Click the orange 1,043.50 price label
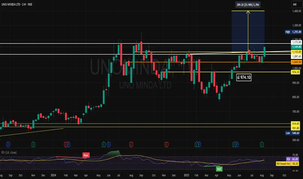 coord(296,62)
